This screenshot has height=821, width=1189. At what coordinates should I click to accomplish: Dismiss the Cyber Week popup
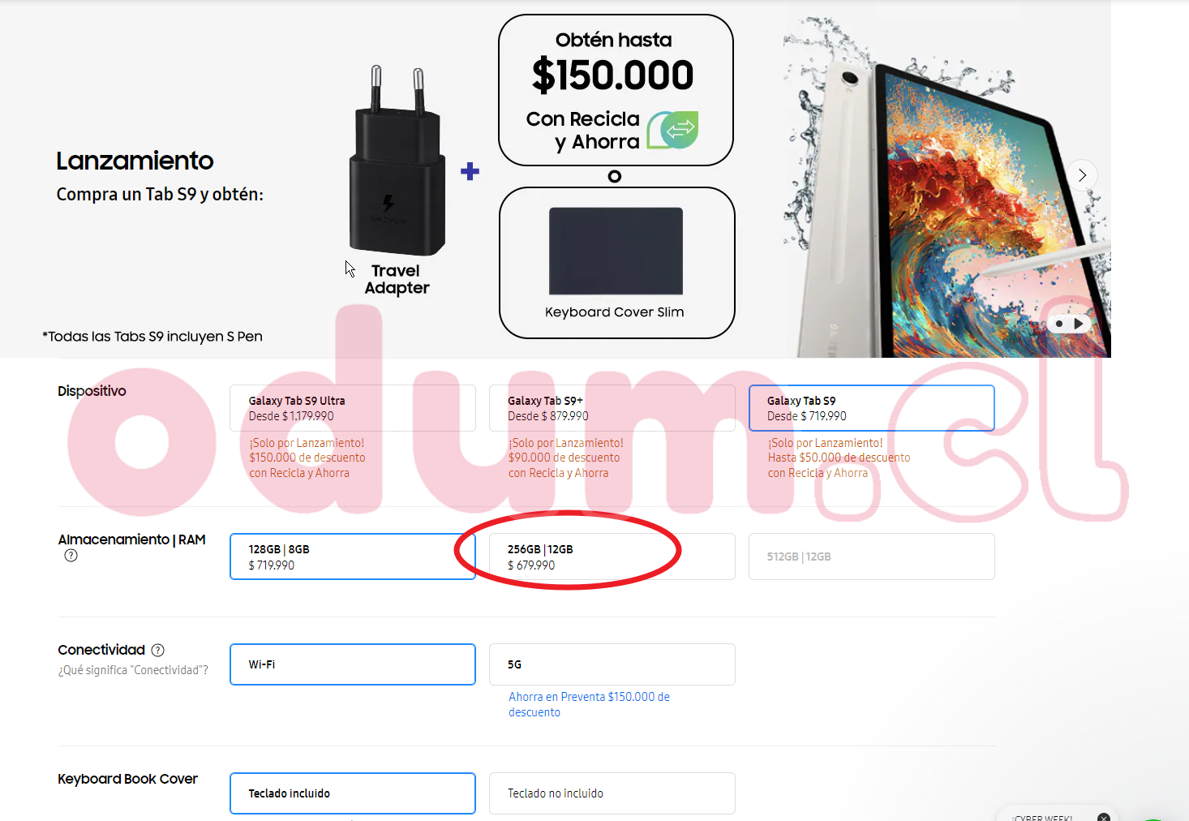click(x=1104, y=817)
